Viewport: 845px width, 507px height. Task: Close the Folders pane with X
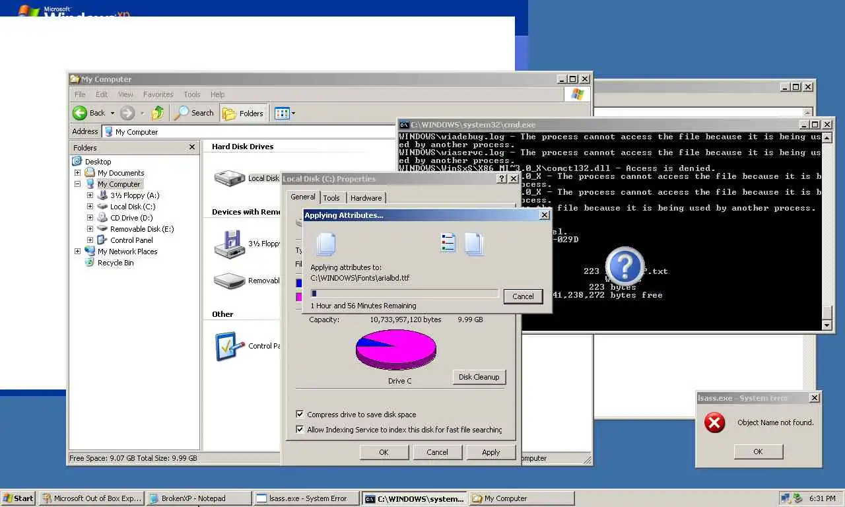pyautogui.click(x=192, y=147)
